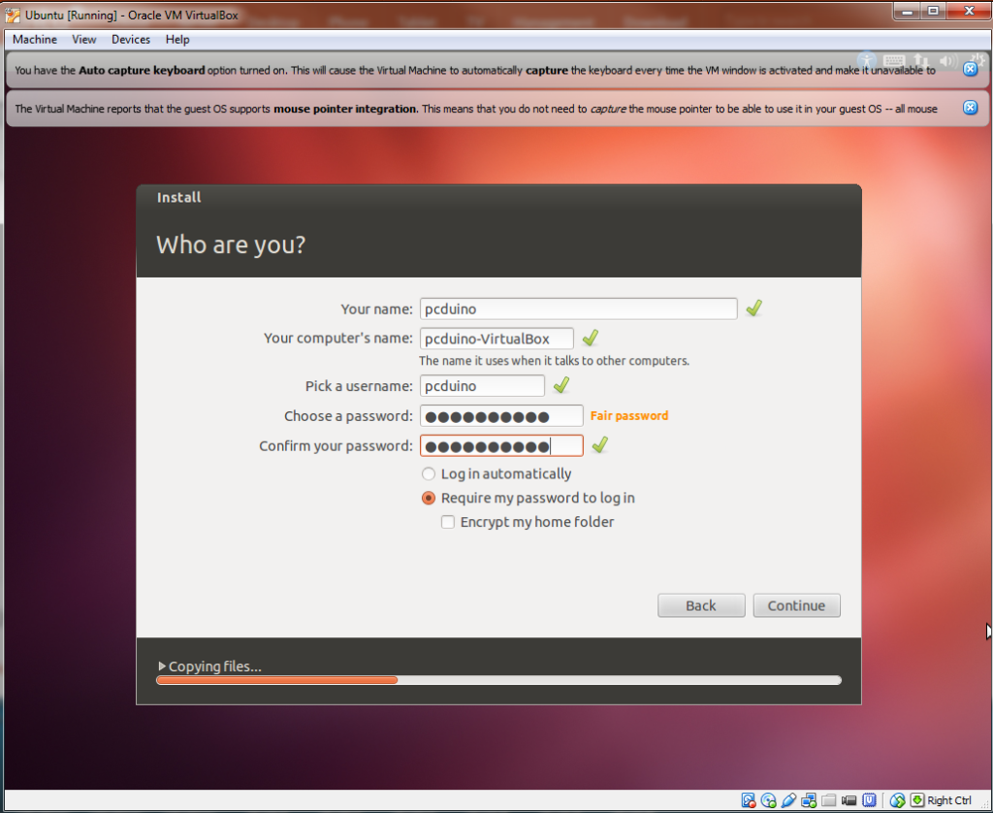Click the computer's name input field
This screenshot has width=993, height=813.
[x=496, y=339]
